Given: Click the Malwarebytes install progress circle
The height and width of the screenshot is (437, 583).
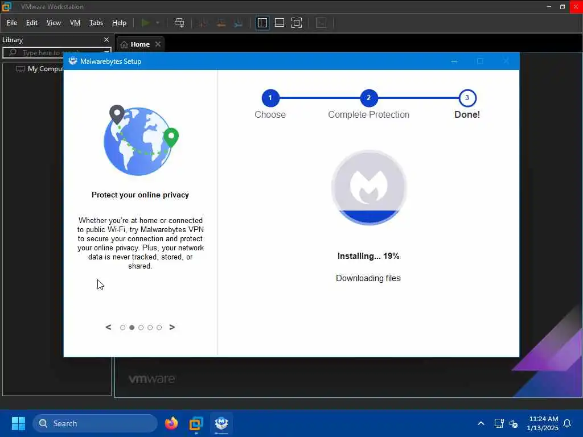Looking at the screenshot, I should click(369, 187).
